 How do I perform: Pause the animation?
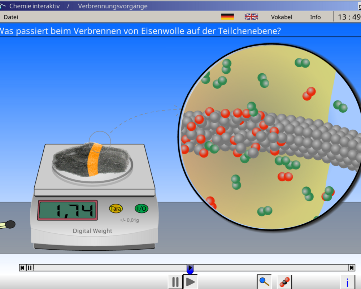[x=175, y=282]
